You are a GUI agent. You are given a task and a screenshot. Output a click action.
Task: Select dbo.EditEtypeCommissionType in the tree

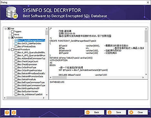31,85
